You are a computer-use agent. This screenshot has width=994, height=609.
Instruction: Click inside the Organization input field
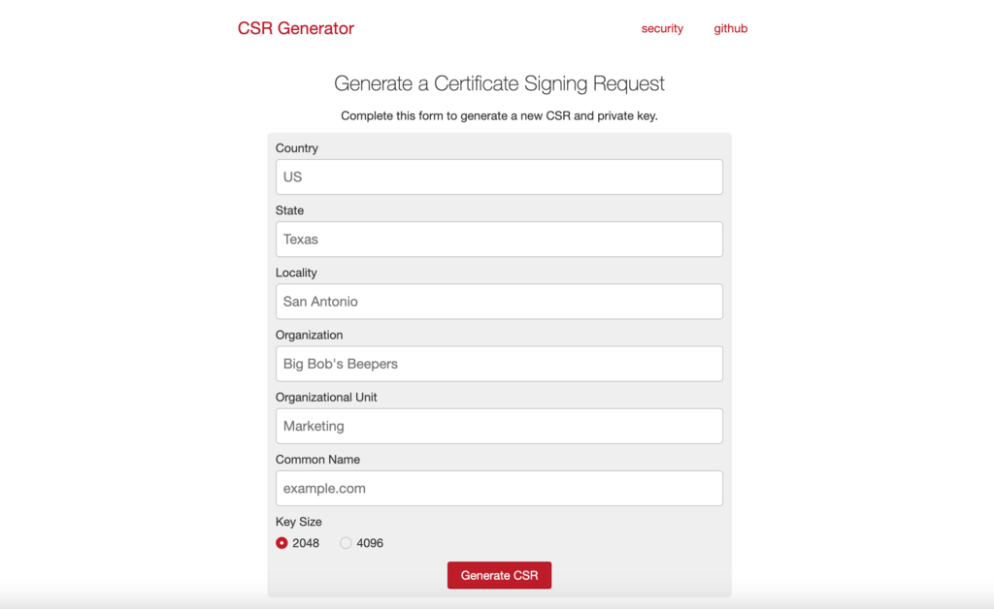click(499, 364)
